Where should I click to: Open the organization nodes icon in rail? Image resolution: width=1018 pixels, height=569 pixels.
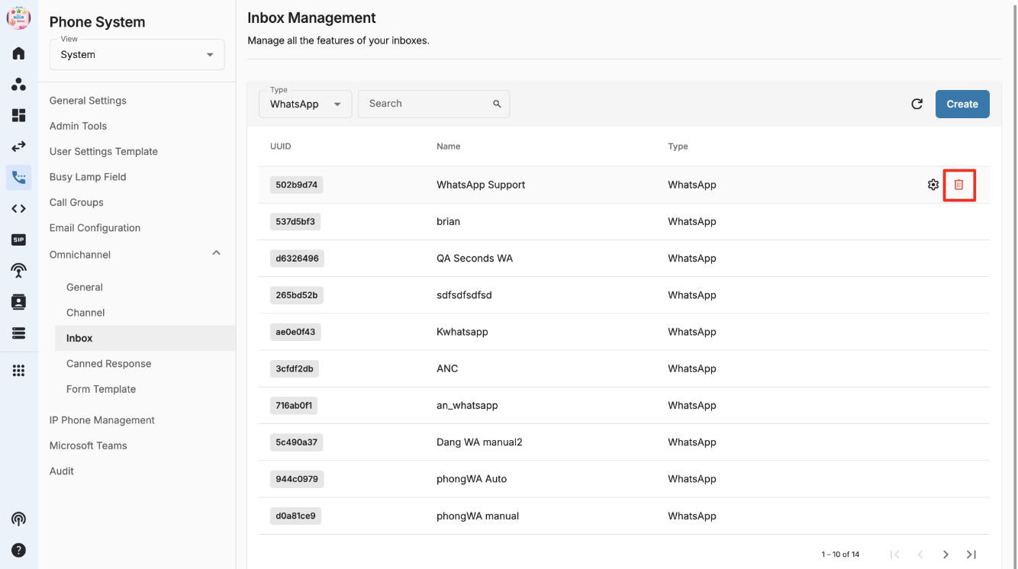click(18, 84)
